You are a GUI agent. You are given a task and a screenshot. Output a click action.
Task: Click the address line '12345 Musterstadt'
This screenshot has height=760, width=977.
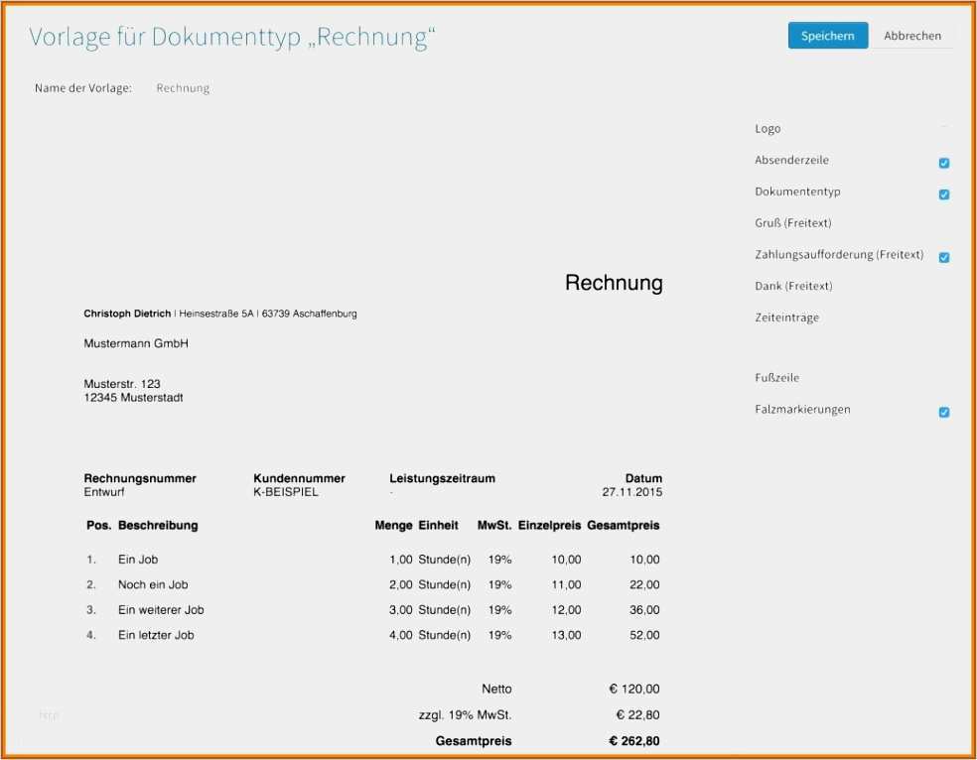click(x=133, y=398)
